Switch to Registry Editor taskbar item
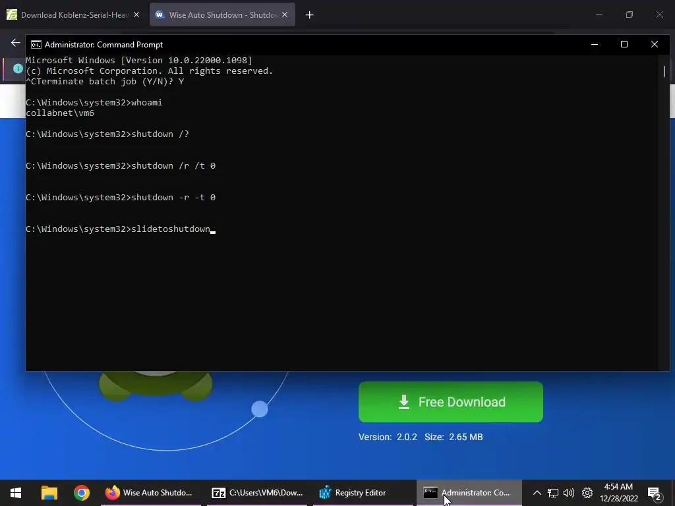Screen dimensions: 675x506 (363, 493)
